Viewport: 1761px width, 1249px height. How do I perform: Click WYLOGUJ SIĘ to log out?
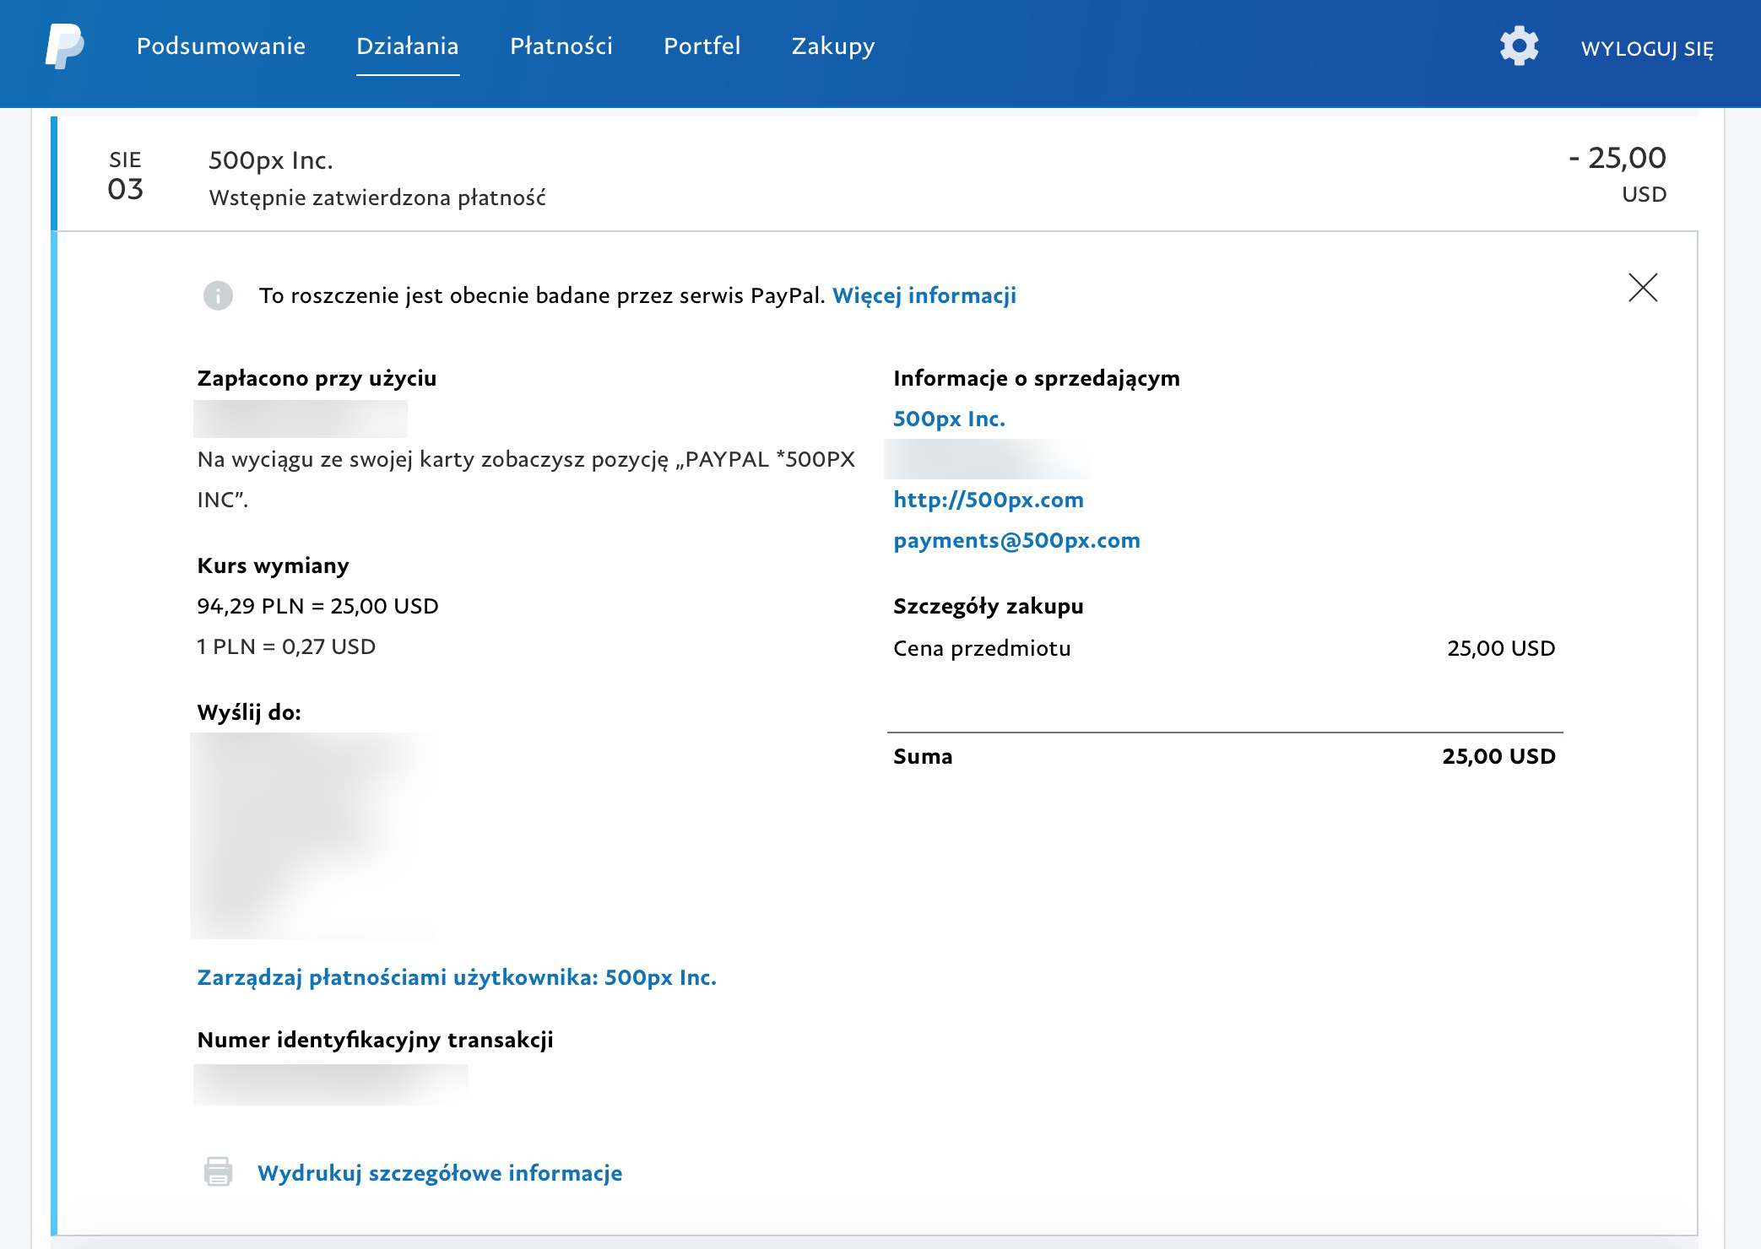pyautogui.click(x=1647, y=49)
